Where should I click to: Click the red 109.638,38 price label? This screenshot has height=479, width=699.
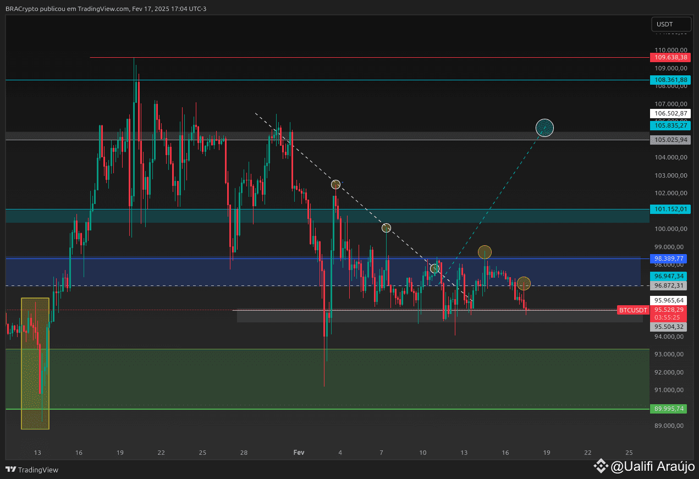(669, 57)
